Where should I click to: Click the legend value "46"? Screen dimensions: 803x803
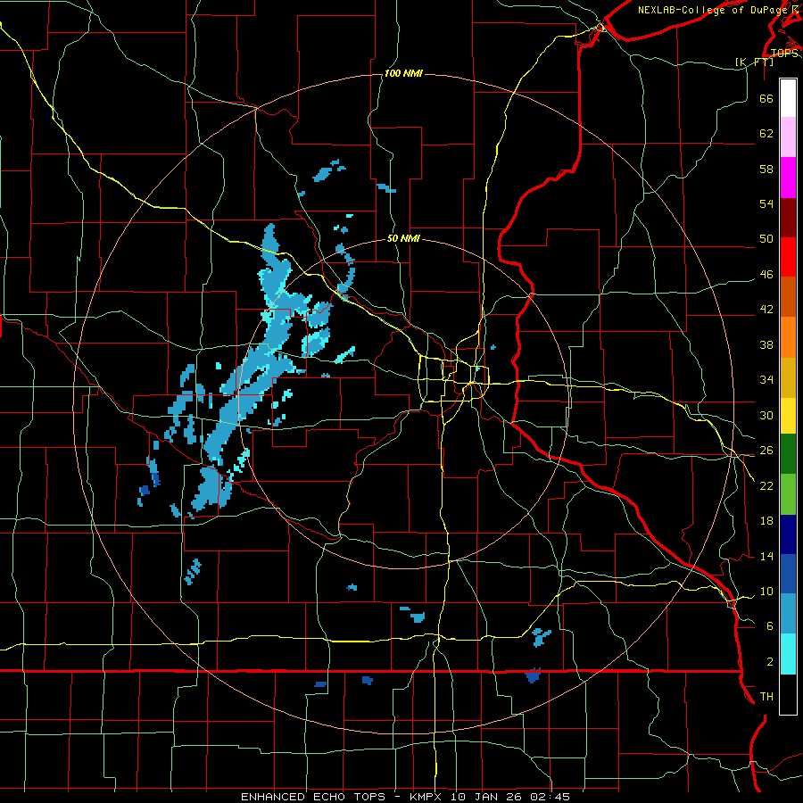(x=766, y=275)
